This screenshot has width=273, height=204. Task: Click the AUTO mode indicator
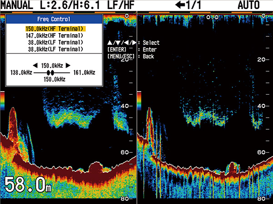tap(248, 5)
